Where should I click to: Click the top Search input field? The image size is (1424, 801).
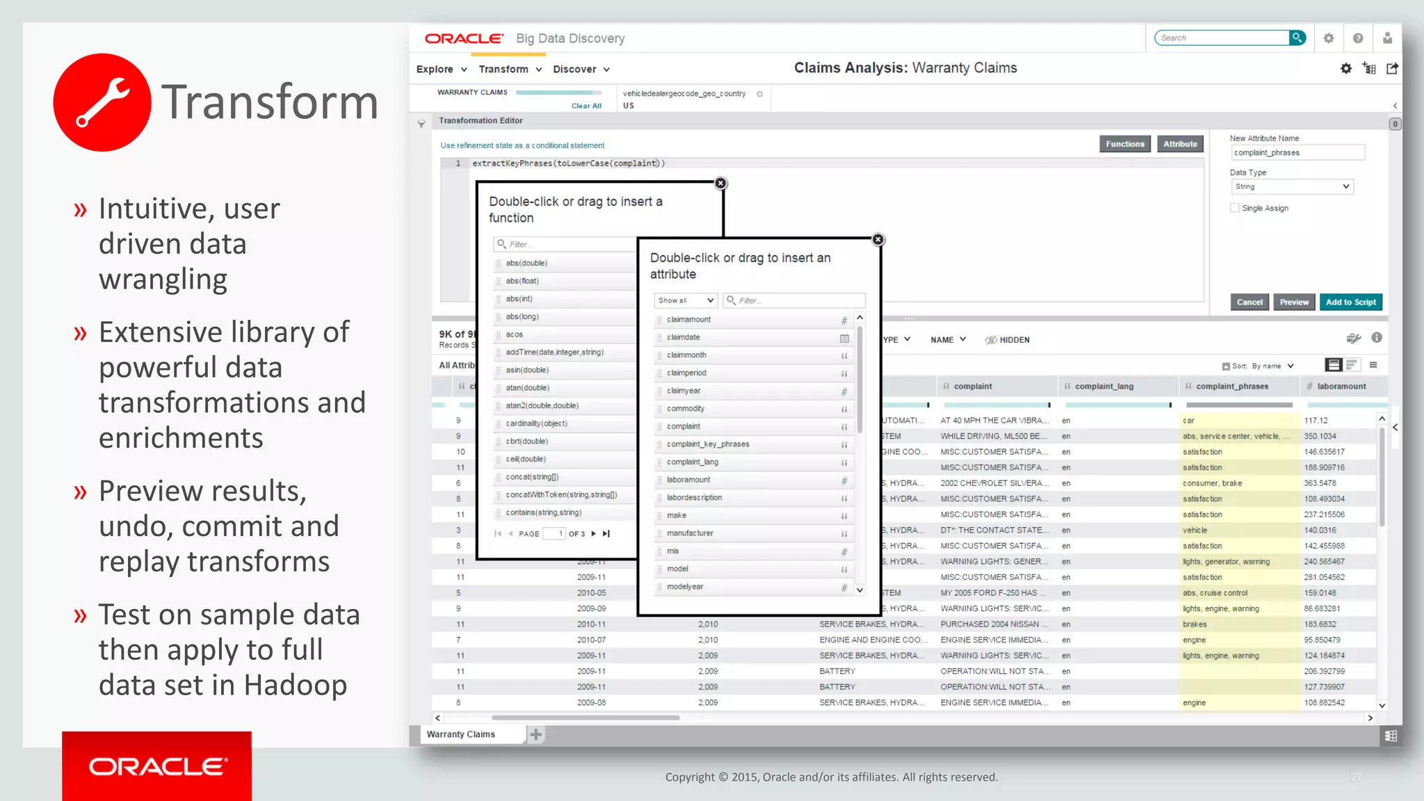1222,38
